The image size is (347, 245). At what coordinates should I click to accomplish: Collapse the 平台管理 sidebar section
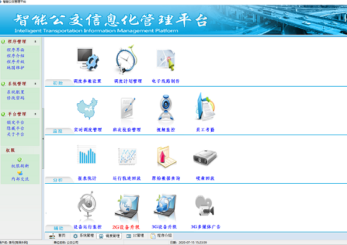[35, 114]
